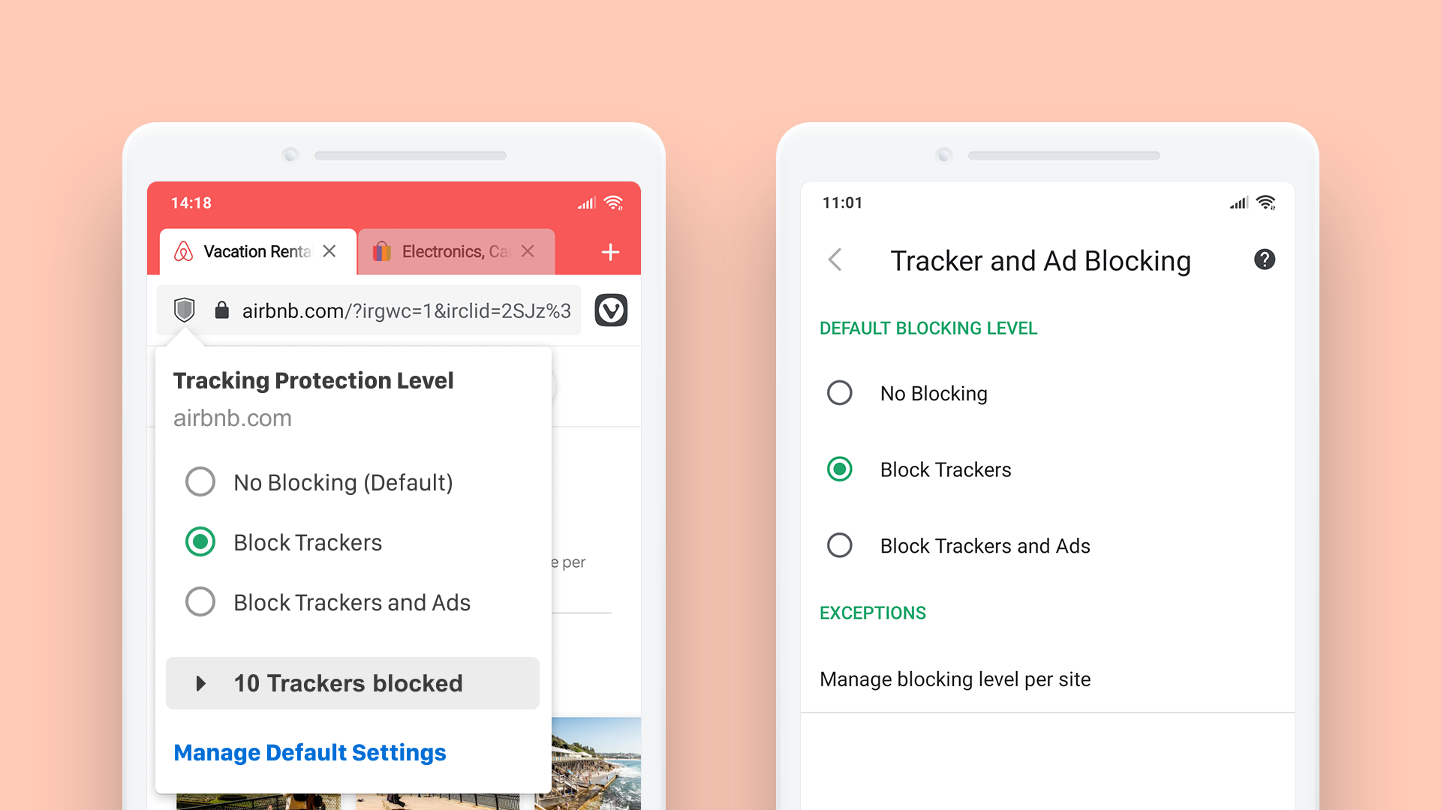Click the tracking protection shield icon
Screen dimensions: 1441x810
click(x=184, y=310)
